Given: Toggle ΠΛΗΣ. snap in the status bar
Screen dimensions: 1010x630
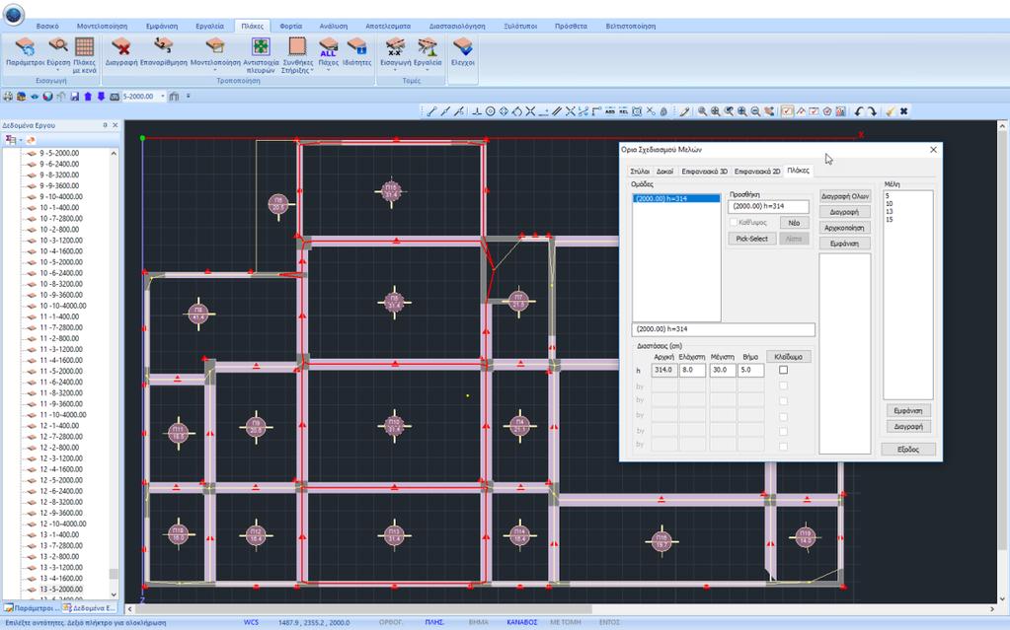Looking at the screenshot, I should click(x=434, y=622).
